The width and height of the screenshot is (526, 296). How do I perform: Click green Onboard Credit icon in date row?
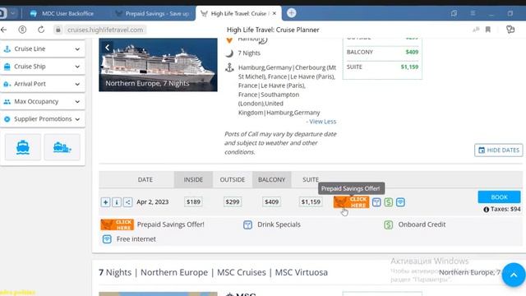389,202
